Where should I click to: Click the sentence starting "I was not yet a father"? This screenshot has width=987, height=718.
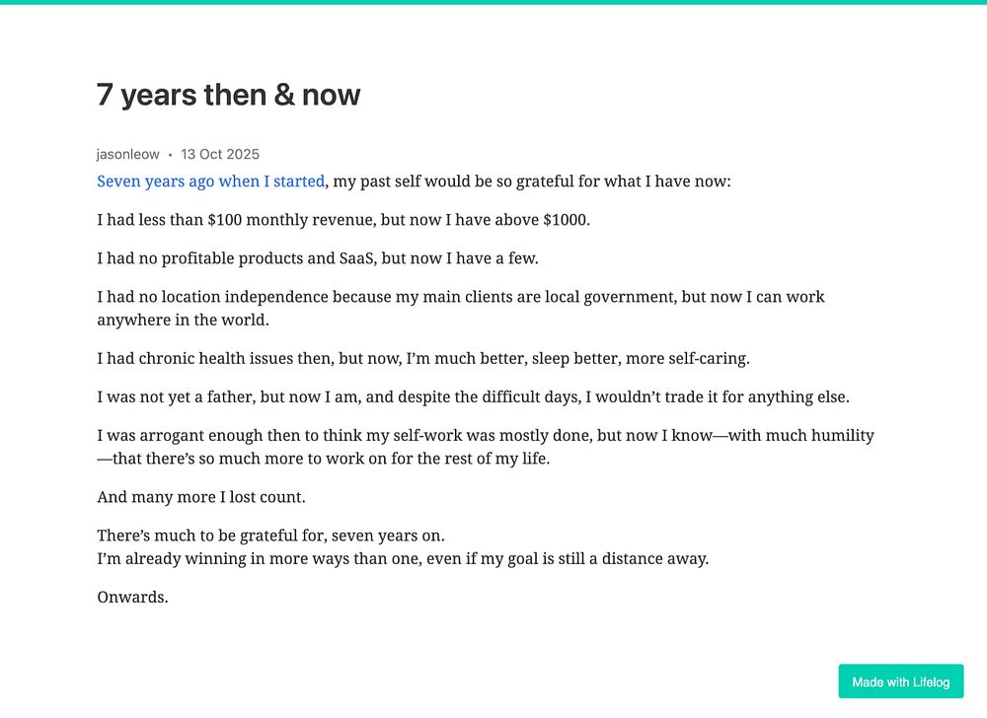pyautogui.click(x=474, y=396)
